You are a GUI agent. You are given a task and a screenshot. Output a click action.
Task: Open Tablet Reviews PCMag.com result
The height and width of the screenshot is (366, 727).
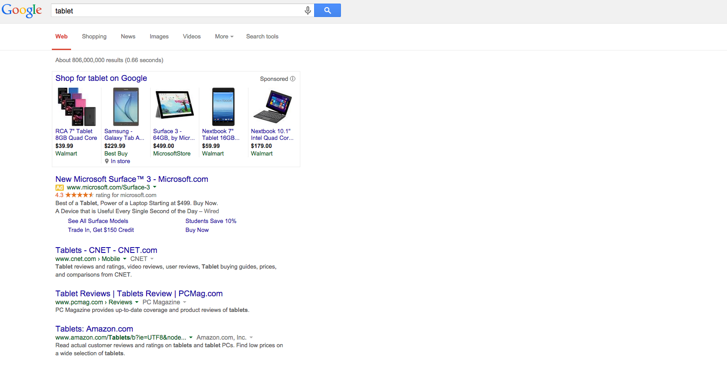point(139,294)
